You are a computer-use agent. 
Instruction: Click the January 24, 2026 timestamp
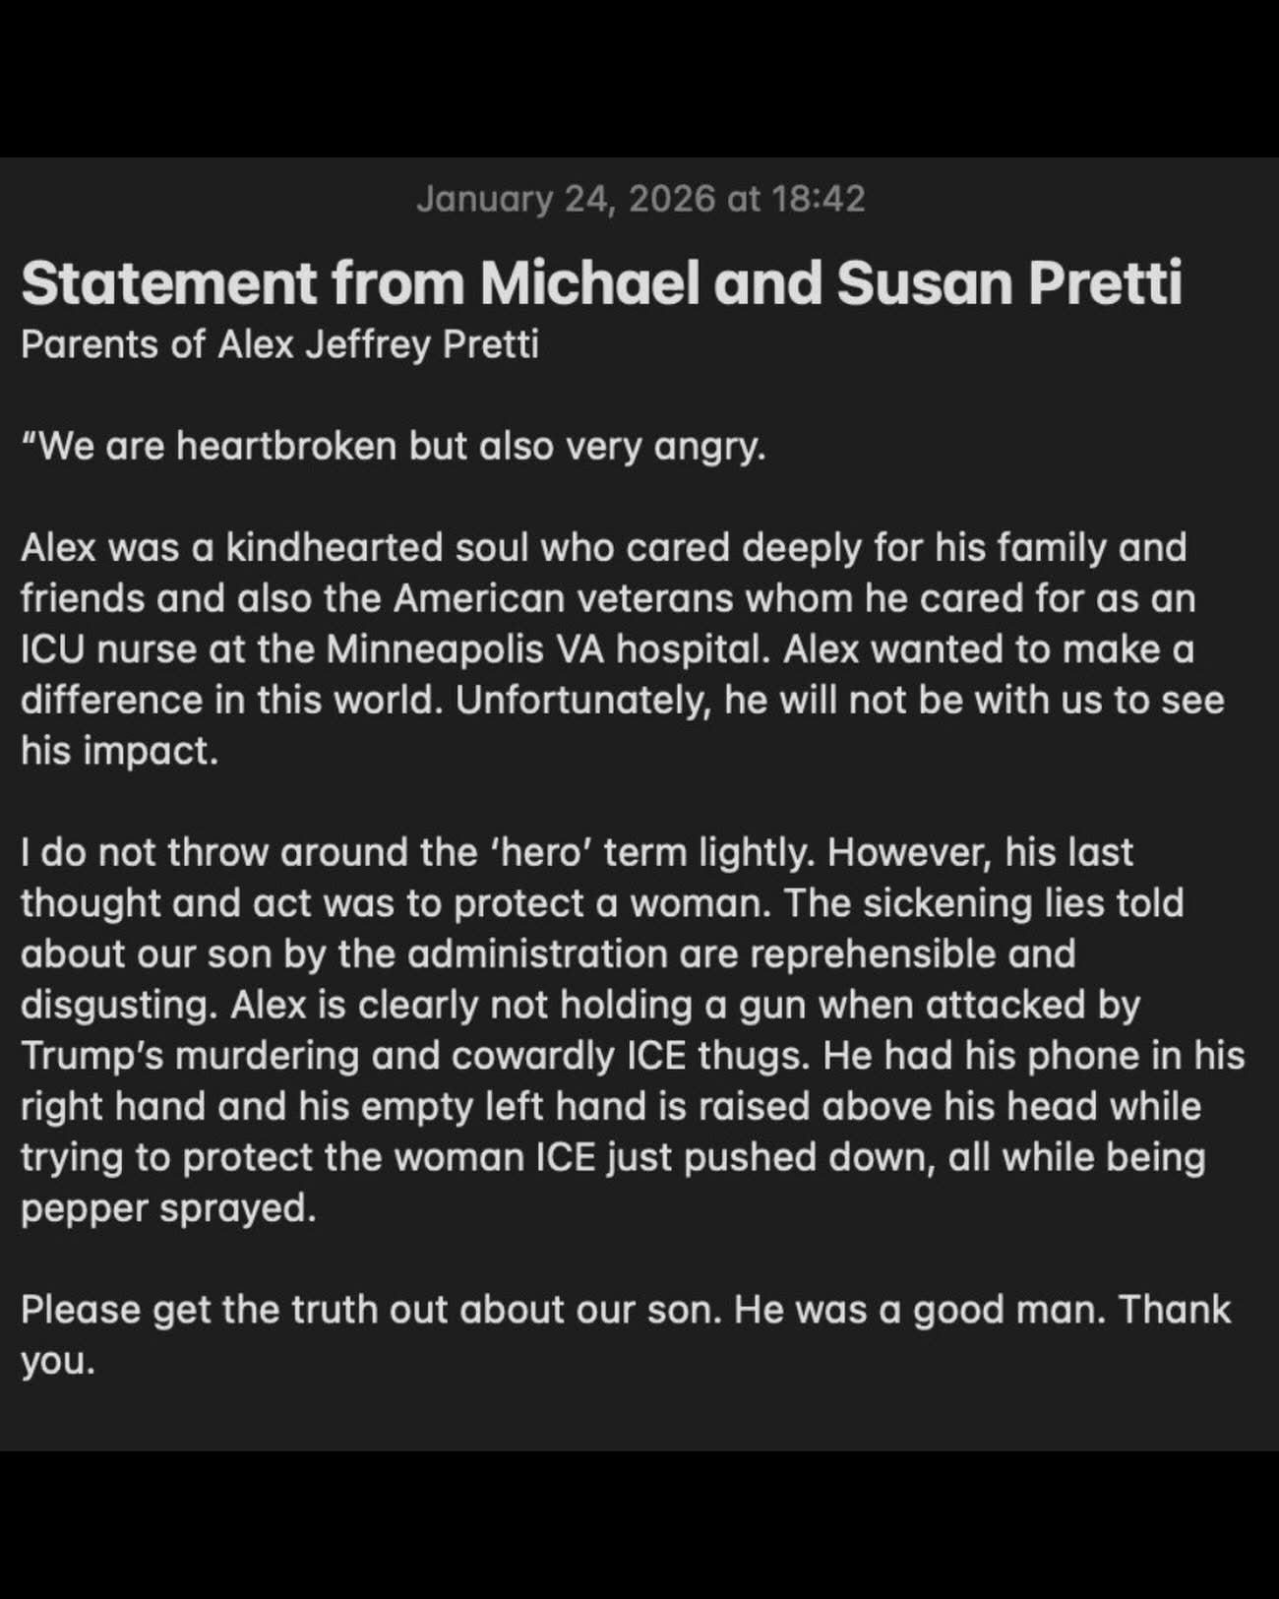click(x=639, y=199)
